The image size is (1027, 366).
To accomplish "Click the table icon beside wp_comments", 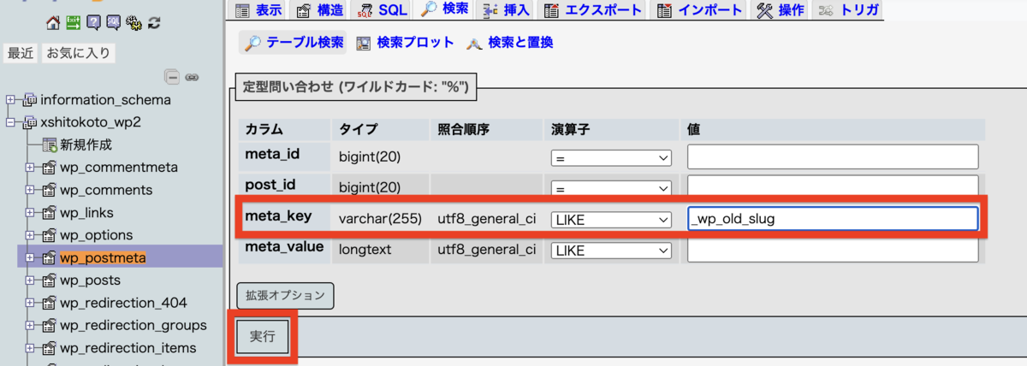I will (x=49, y=190).
